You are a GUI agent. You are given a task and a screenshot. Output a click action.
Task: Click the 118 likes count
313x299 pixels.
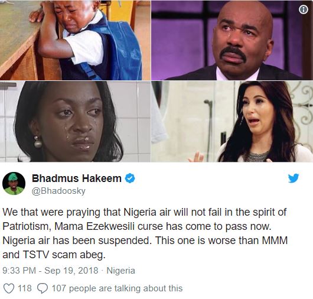point(25,288)
